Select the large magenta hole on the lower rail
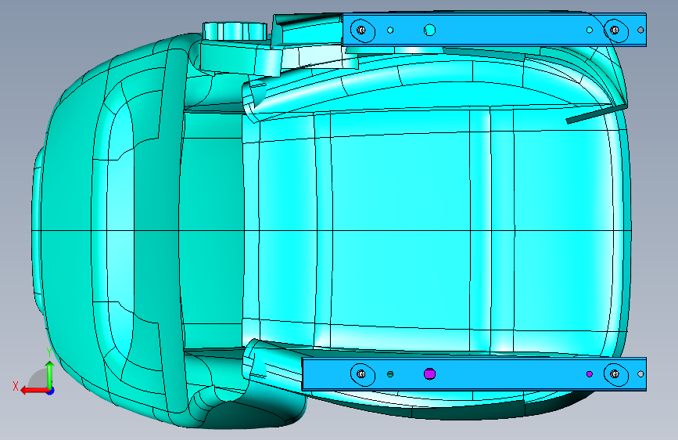 pos(429,373)
